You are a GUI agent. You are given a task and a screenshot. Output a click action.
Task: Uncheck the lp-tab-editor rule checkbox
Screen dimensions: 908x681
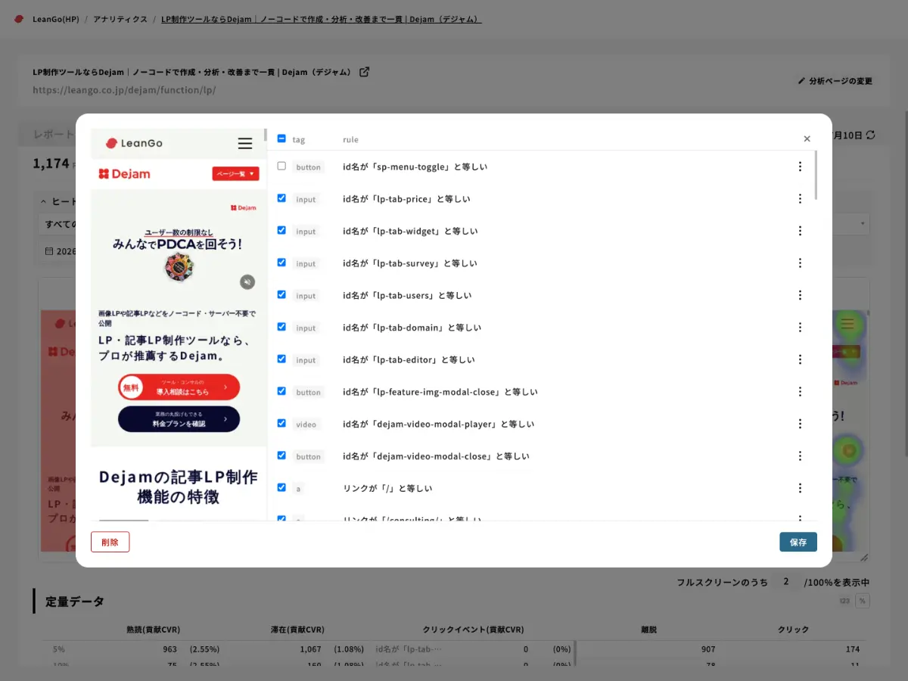pyautogui.click(x=281, y=359)
